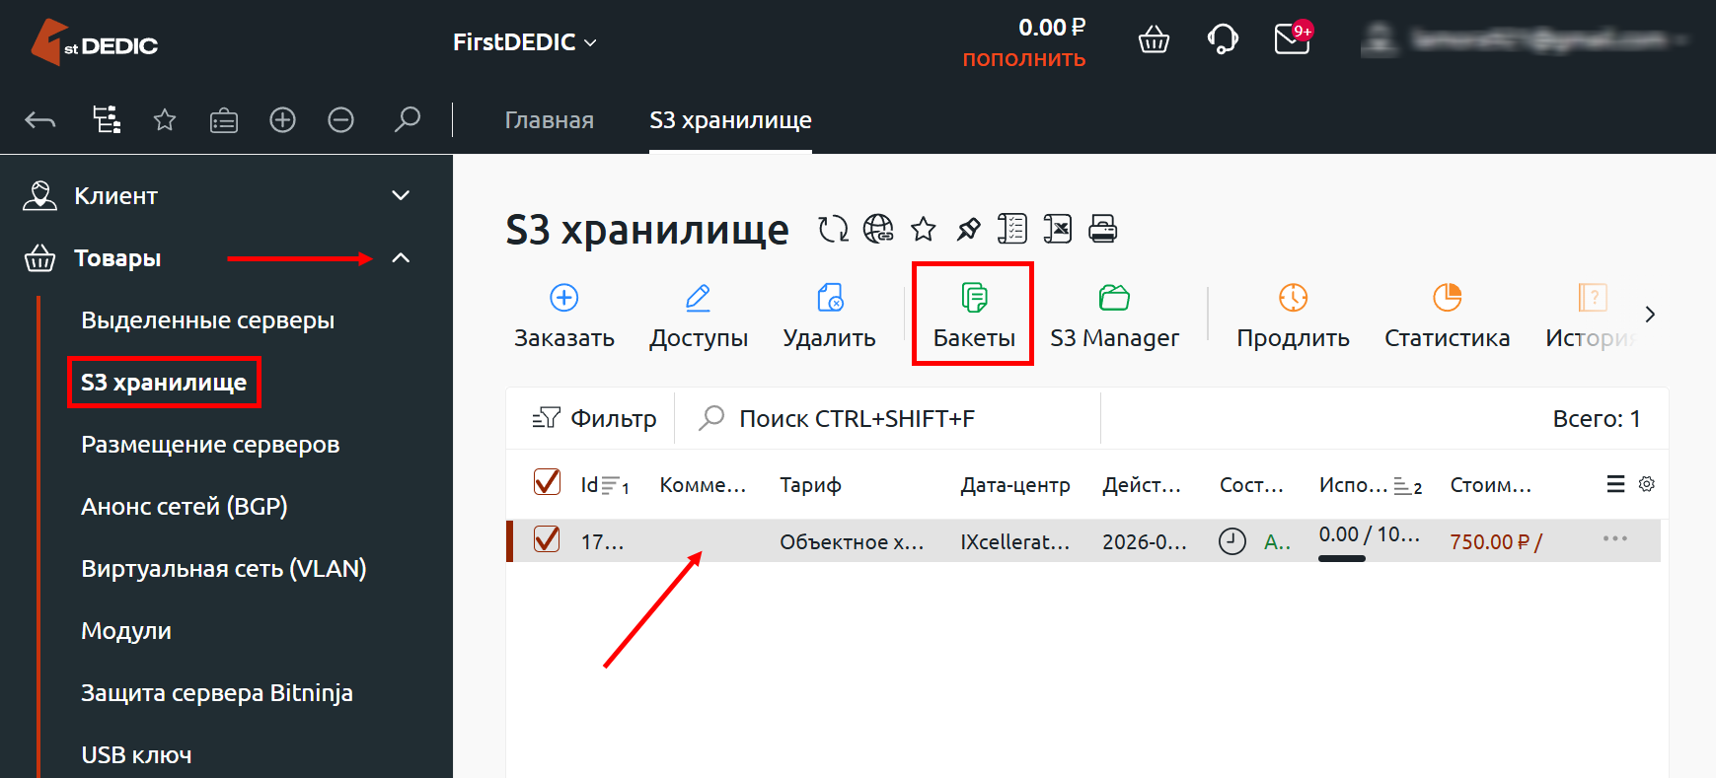
Task: Open Анонс сетей (BGP) in sidebar
Action: pos(185,507)
